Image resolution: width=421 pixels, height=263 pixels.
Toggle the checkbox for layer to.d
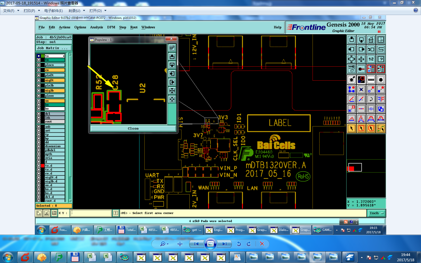39,166
